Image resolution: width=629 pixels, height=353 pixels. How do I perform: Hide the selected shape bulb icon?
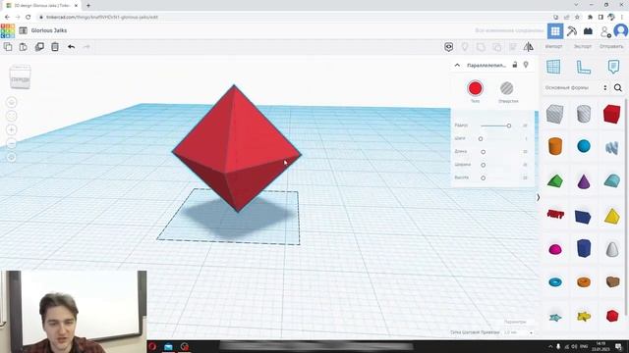click(x=526, y=65)
